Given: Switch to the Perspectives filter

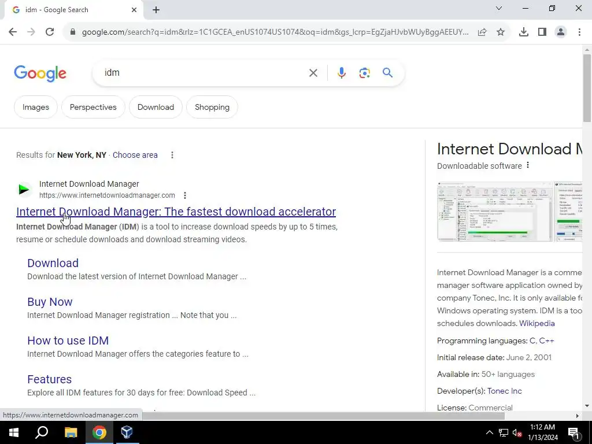Looking at the screenshot, I should (93, 107).
